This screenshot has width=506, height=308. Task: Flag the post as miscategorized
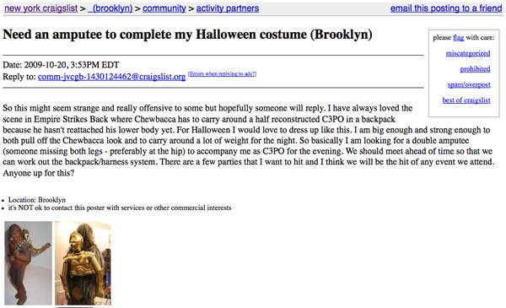pyautogui.click(x=468, y=53)
